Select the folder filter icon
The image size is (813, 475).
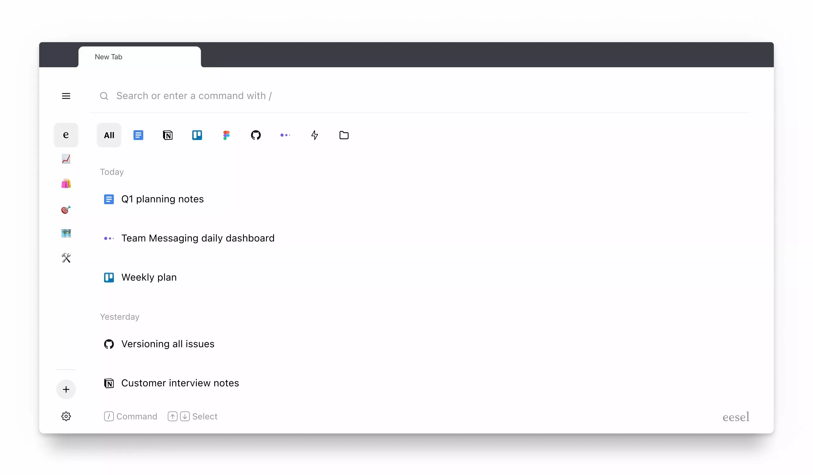pos(344,135)
